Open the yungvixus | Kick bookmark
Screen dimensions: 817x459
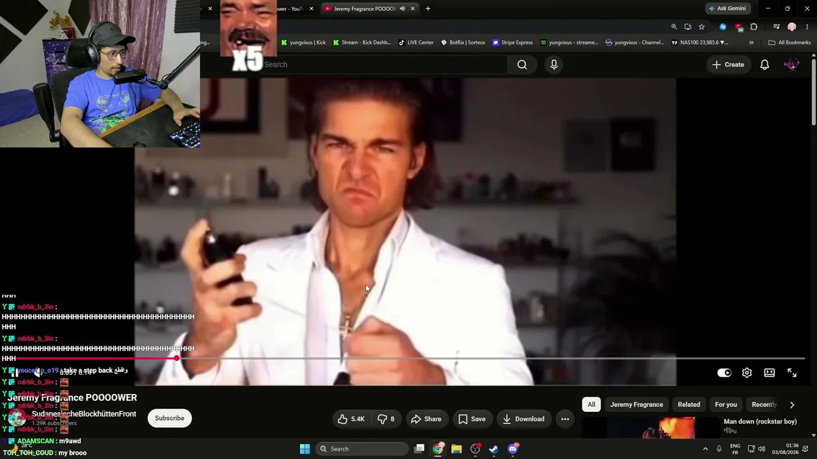[x=303, y=43]
